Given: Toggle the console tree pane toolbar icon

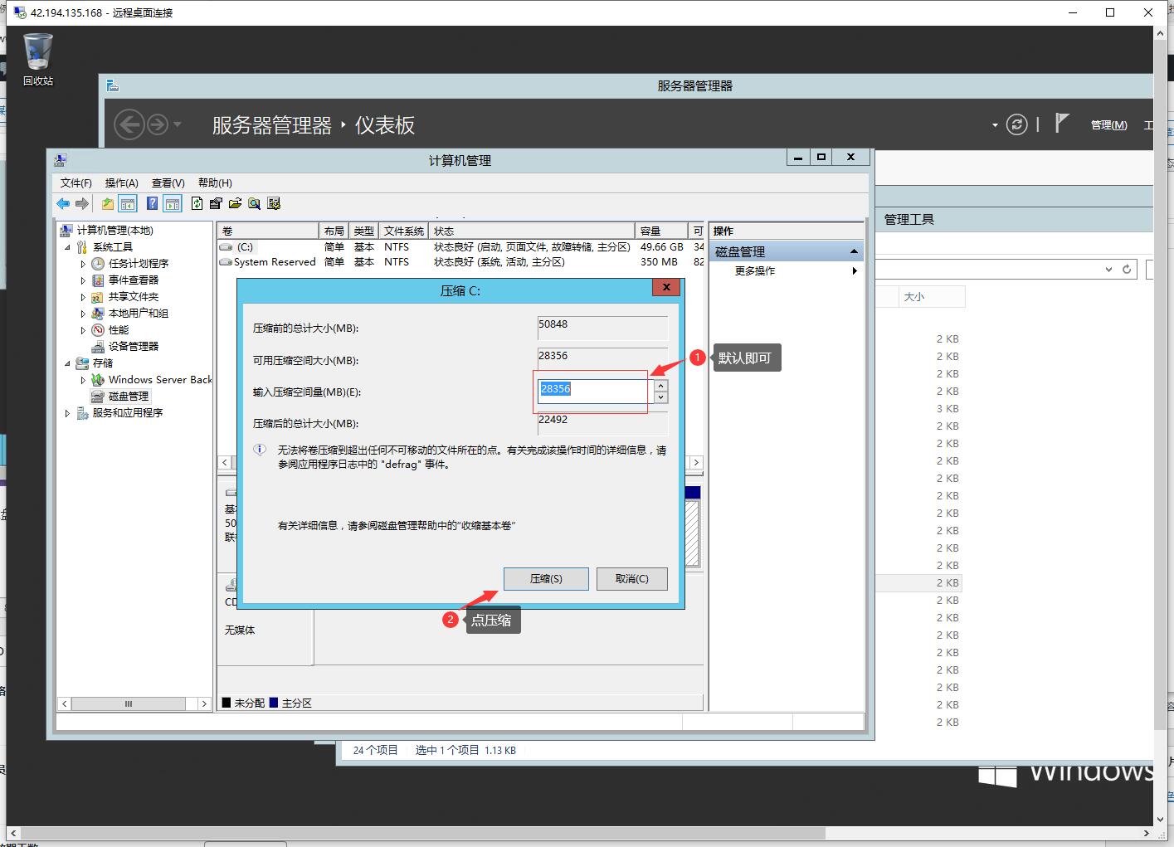Looking at the screenshot, I should (x=128, y=203).
